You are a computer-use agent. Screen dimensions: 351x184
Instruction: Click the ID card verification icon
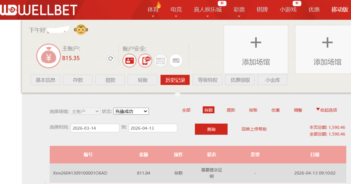pyautogui.click(x=130, y=60)
